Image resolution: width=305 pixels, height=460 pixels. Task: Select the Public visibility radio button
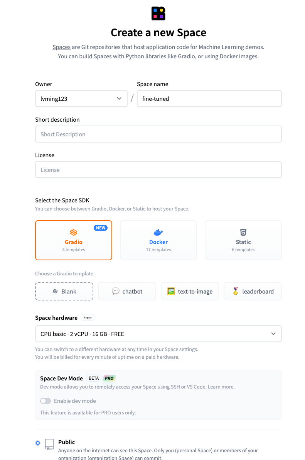pos(38,443)
